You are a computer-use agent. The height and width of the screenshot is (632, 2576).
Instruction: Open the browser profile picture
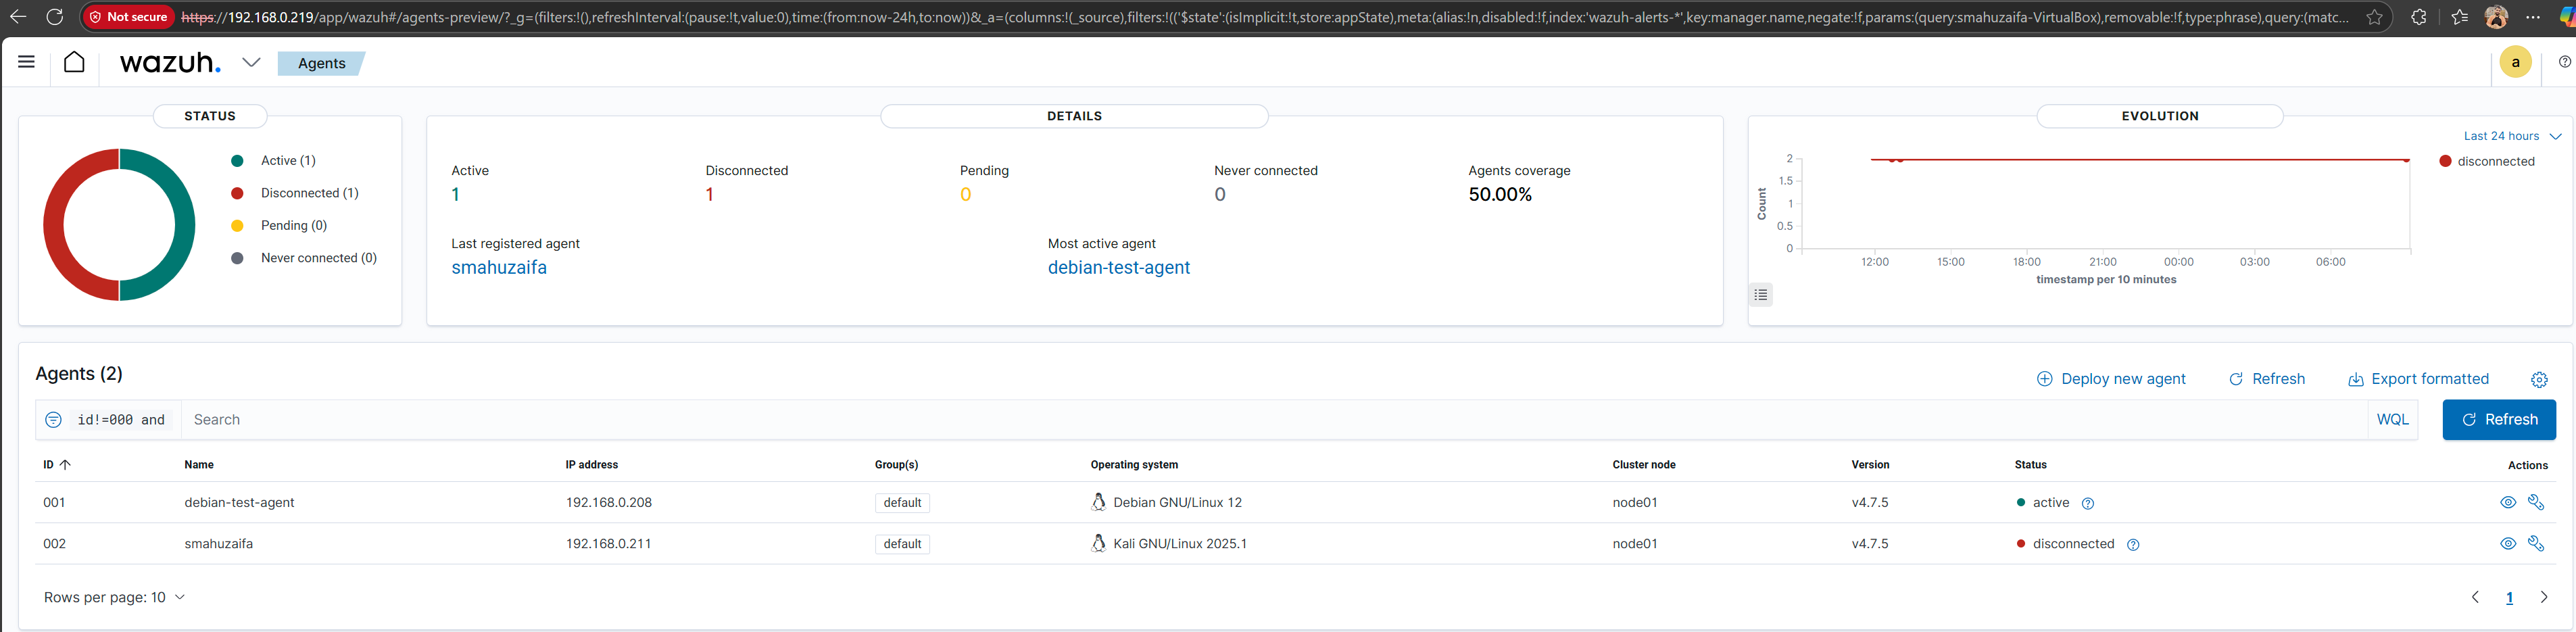(2496, 17)
